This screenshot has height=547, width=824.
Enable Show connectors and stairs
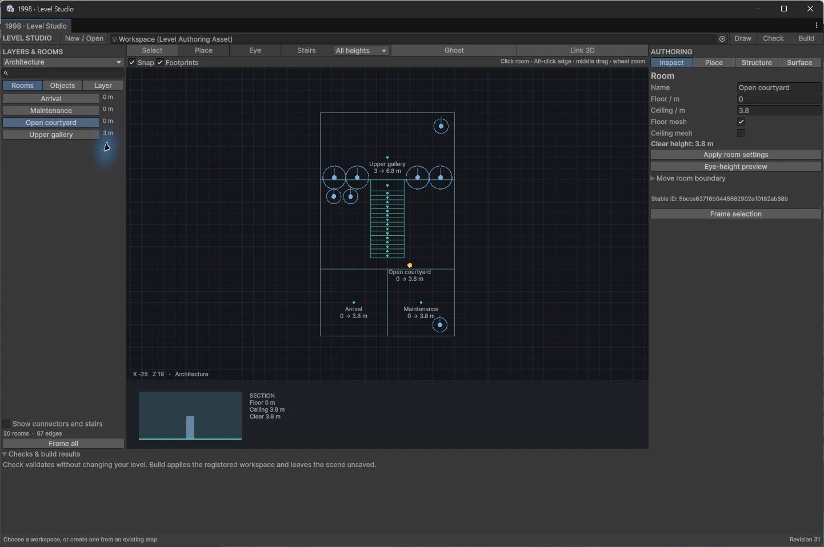click(x=7, y=424)
